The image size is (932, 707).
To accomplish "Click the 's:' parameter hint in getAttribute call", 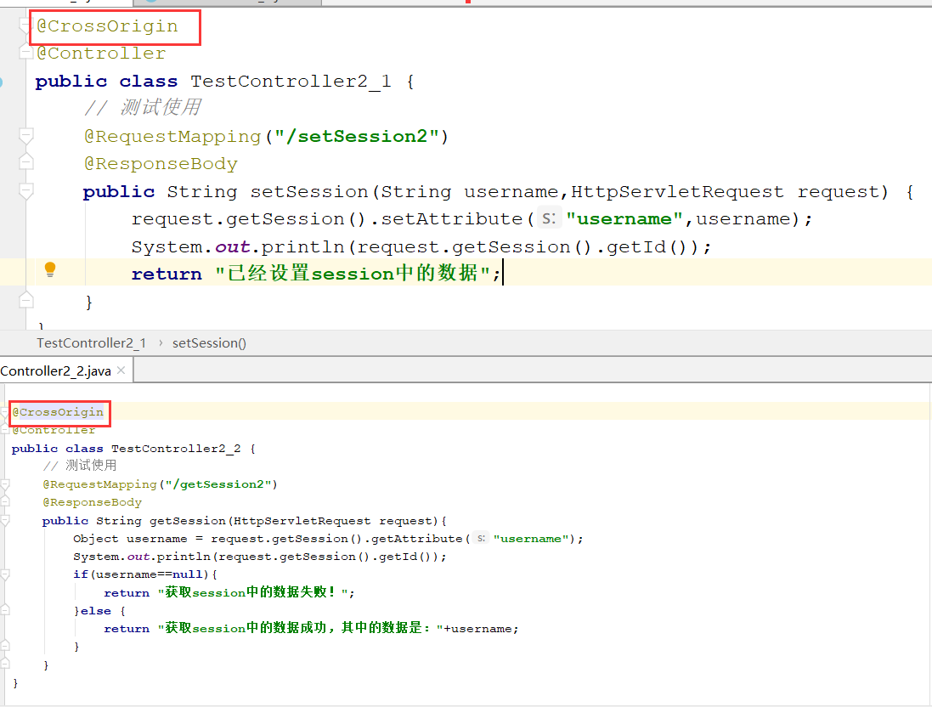I will pyautogui.click(x=481, y=538).
